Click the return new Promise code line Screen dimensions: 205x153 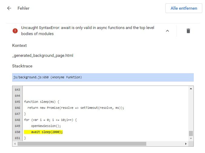[76, 108]
